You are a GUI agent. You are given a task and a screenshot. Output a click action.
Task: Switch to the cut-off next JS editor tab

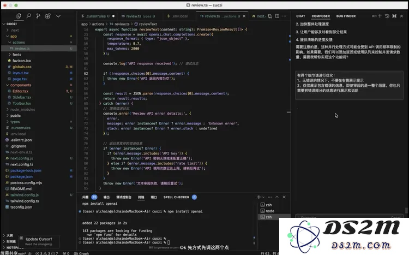[258, 16]
